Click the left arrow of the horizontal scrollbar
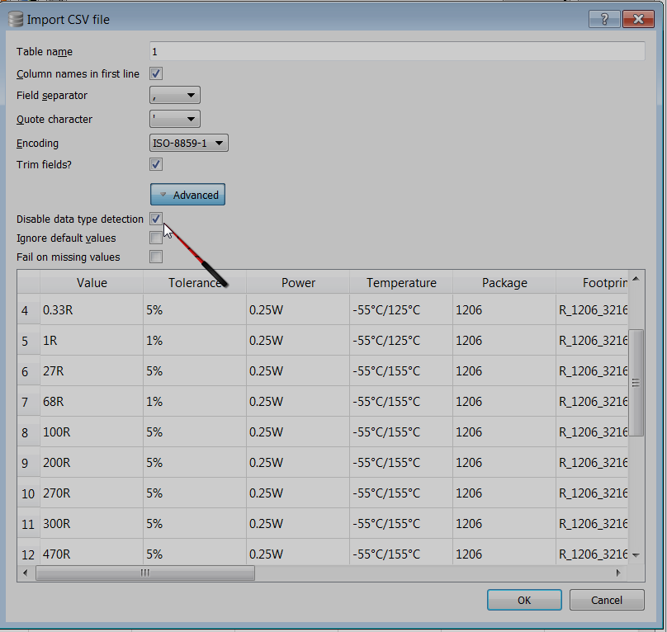 point(24,573)
